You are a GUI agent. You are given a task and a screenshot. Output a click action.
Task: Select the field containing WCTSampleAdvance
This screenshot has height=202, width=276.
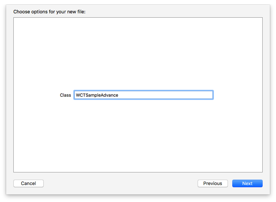tap(143, 95)
